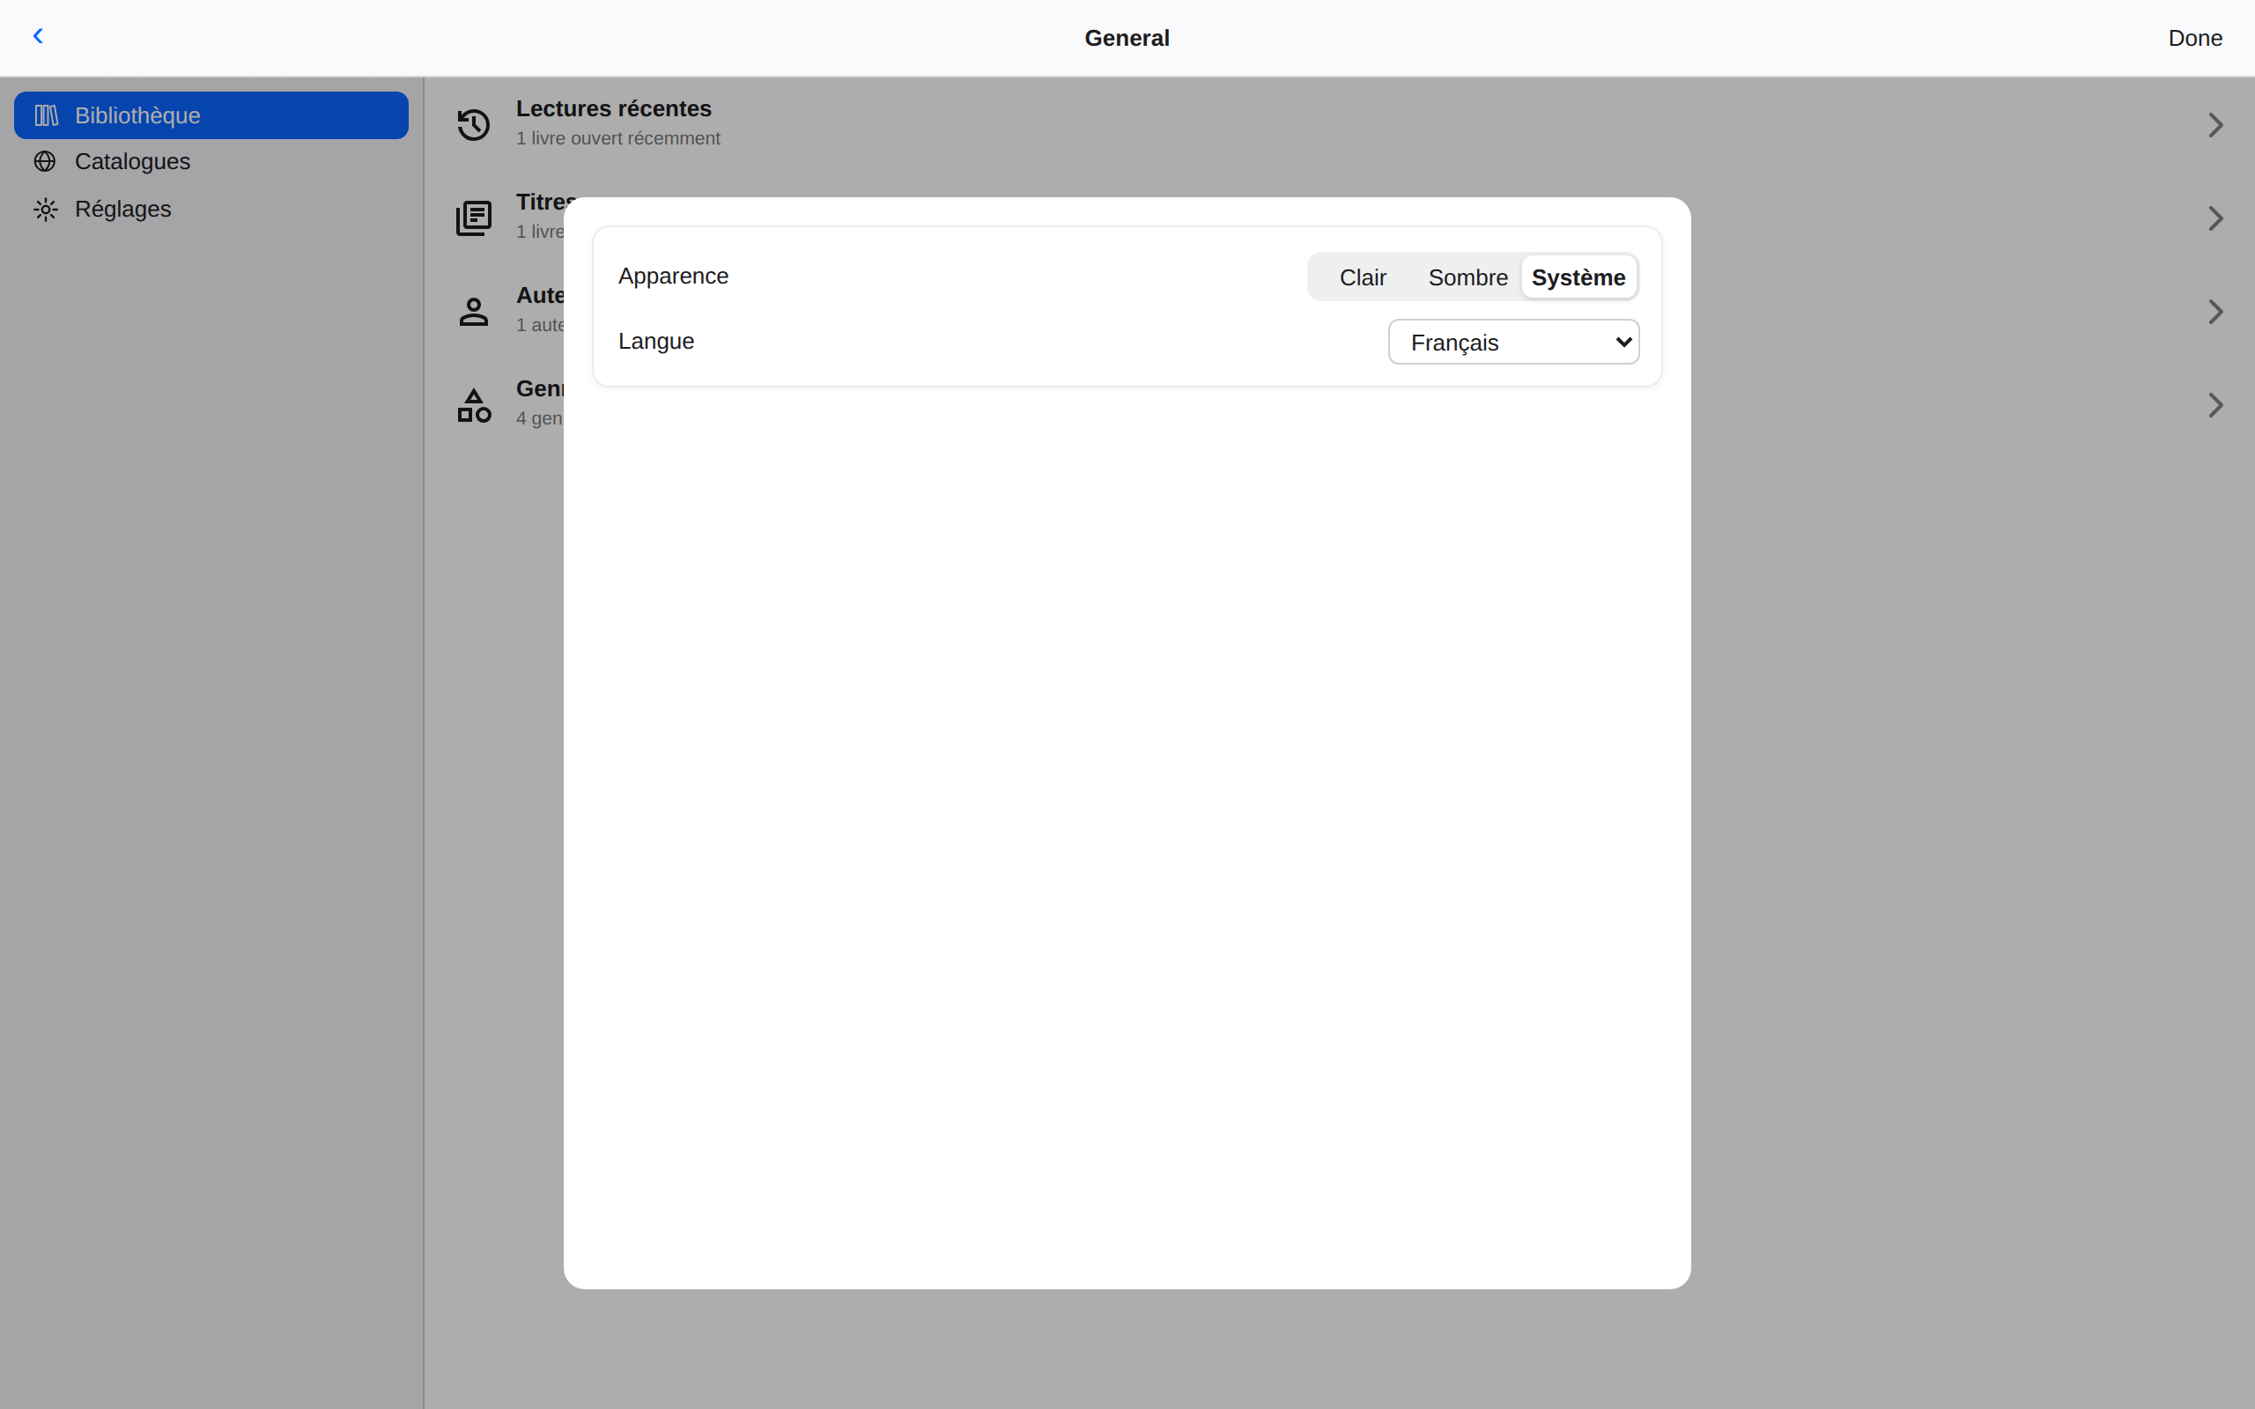Select Clair appearance

pyautogui.click(x=1363, y=277)
